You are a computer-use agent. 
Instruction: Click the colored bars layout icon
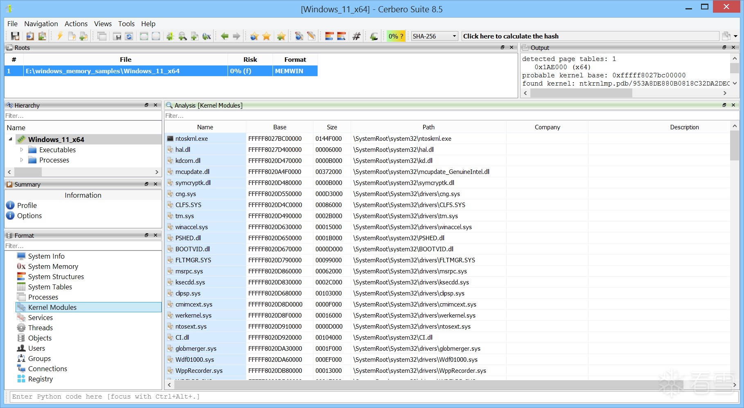coord(329,36)
